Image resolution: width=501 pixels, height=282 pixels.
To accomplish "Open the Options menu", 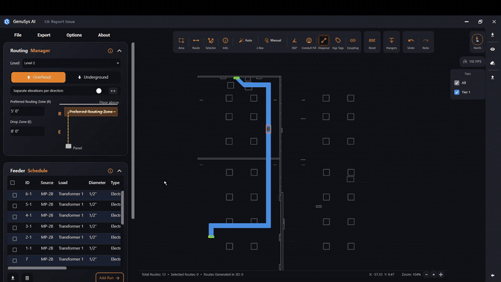I will [x=74, y=35].
